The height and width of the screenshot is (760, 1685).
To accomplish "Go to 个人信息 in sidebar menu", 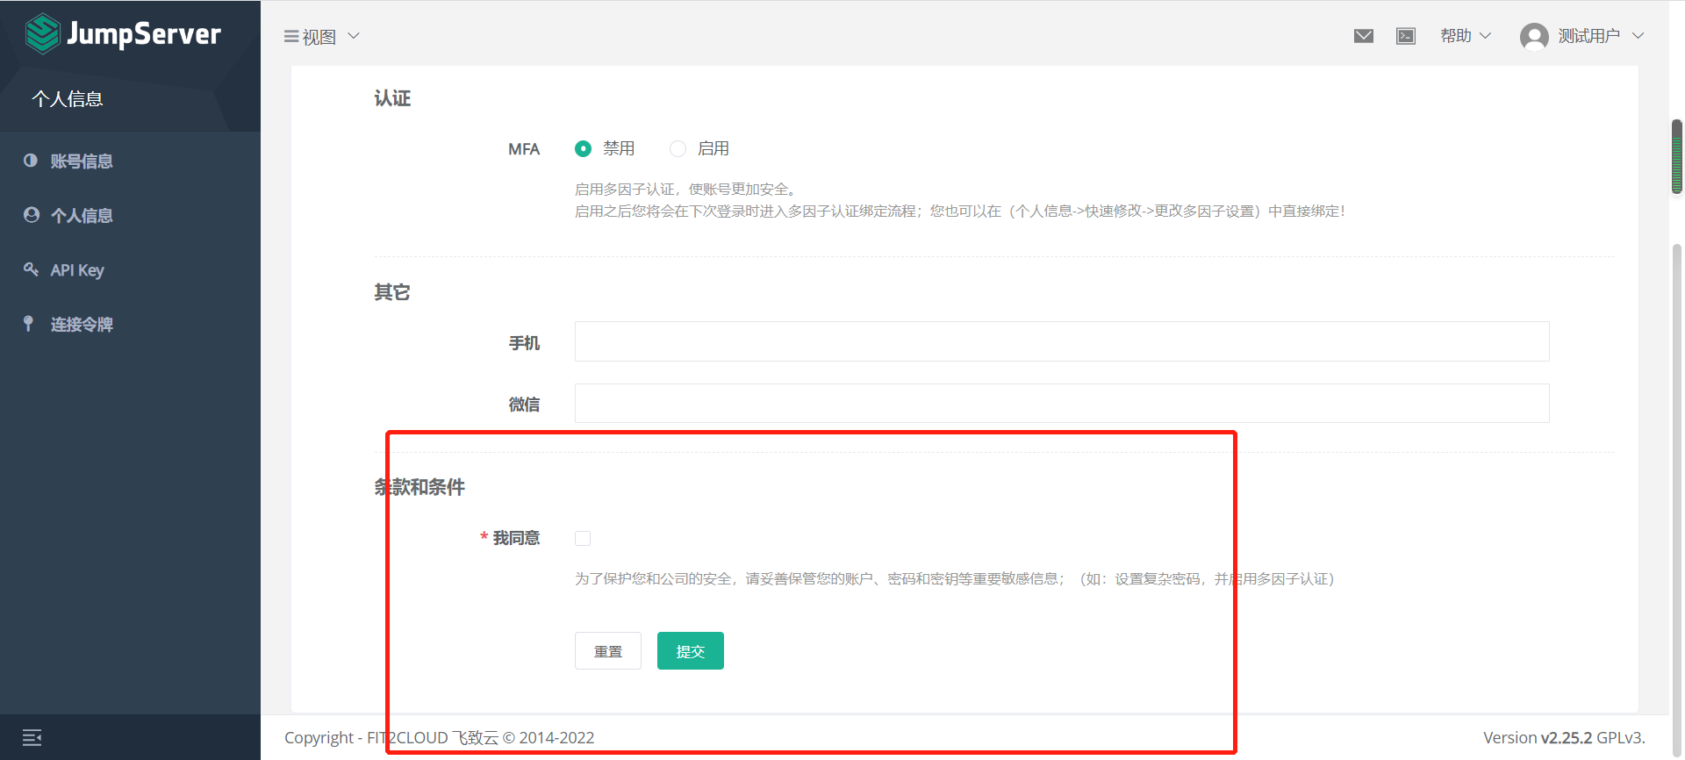I will 81,216.
